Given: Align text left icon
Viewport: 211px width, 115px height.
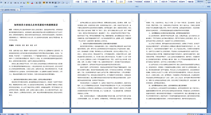Looking at the screenshot, I should [x=44, y=3].
